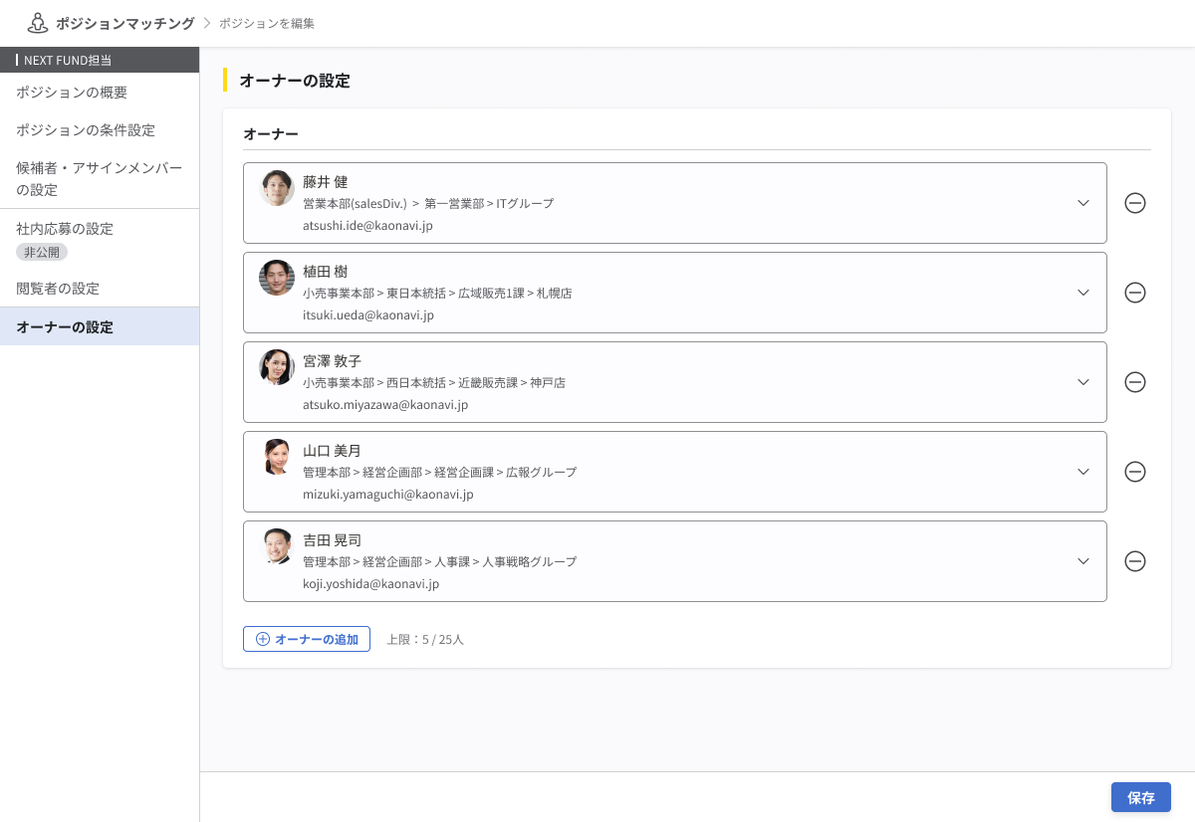The width and height of the screenshot is (1195, 822).
Task: Click the ポジションを編集 breadcrumb link
Action: tap(267, 22)
